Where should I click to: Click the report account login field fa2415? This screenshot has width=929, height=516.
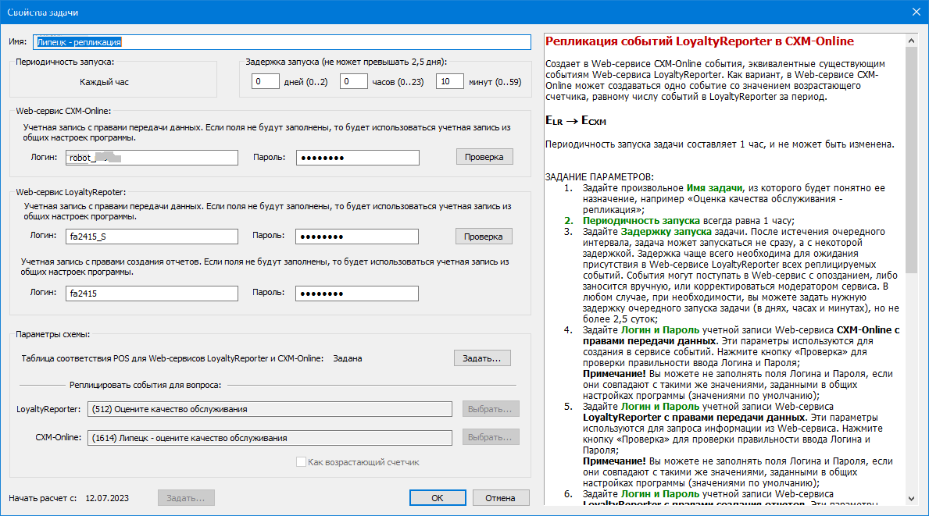tap(152, 294)
